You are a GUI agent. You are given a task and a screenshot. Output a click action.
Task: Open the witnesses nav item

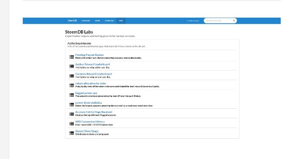[109, 21]
